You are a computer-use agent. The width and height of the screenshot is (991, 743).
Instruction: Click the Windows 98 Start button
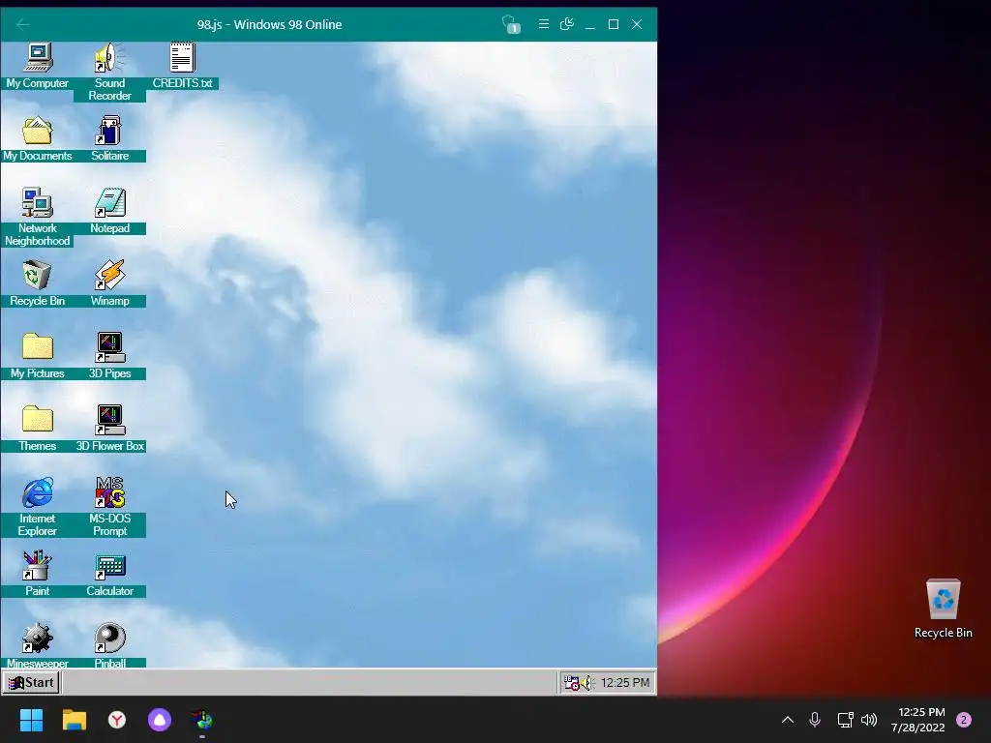[x=31, y=682]
